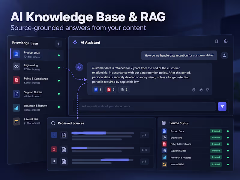Screen dimensions: 240x180
Task: Click Product Docs icon in Source Status
Action: [x=164, y=131]
